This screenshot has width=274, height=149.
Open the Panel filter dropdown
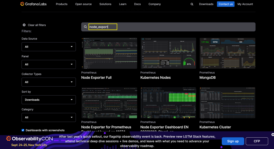point(48,64)
